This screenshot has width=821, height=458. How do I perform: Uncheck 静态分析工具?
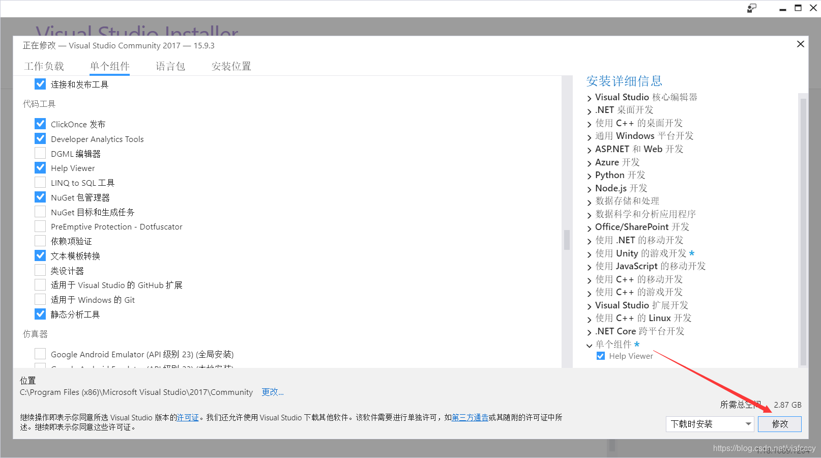point(40,314)
